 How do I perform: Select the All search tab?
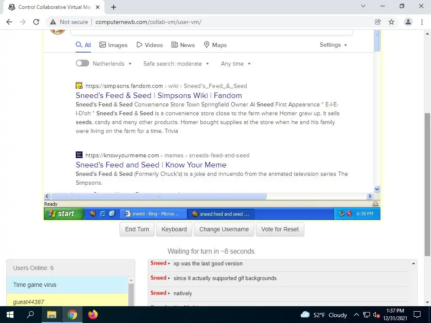click(x=83, y=45)
